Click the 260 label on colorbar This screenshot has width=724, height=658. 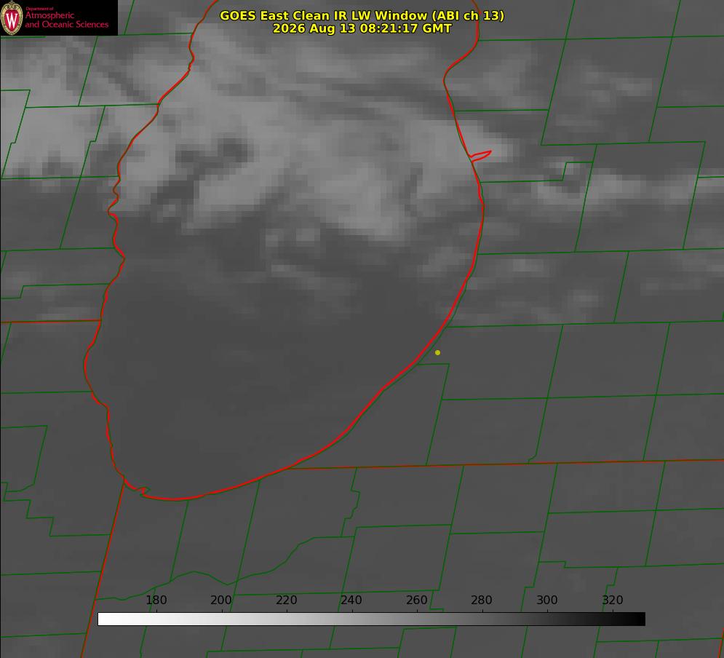[416, 600]
